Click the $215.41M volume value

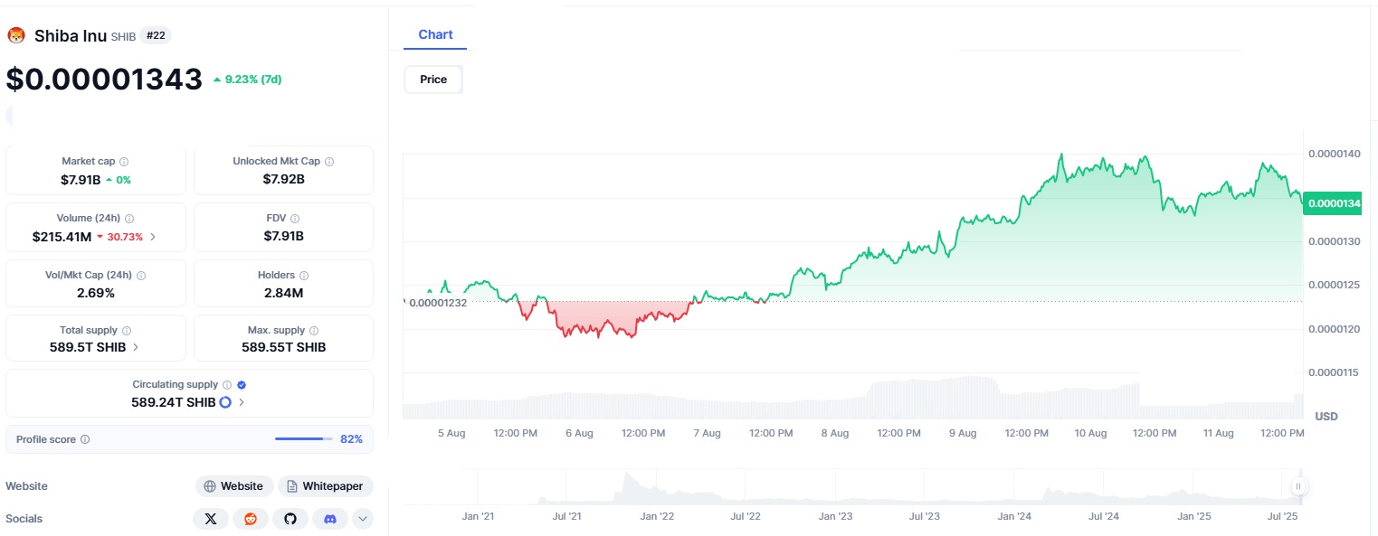[62, 237]
